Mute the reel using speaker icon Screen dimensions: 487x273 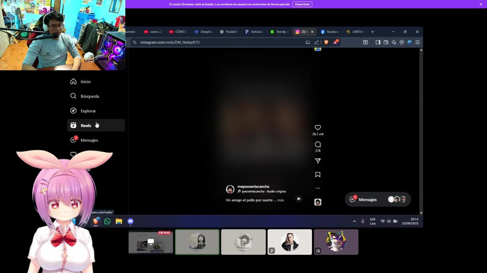[299, 199]
